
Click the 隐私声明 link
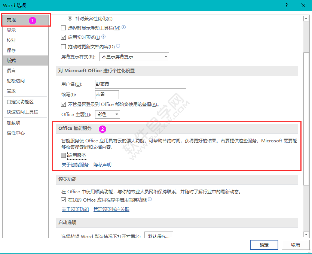pos(102,164)
